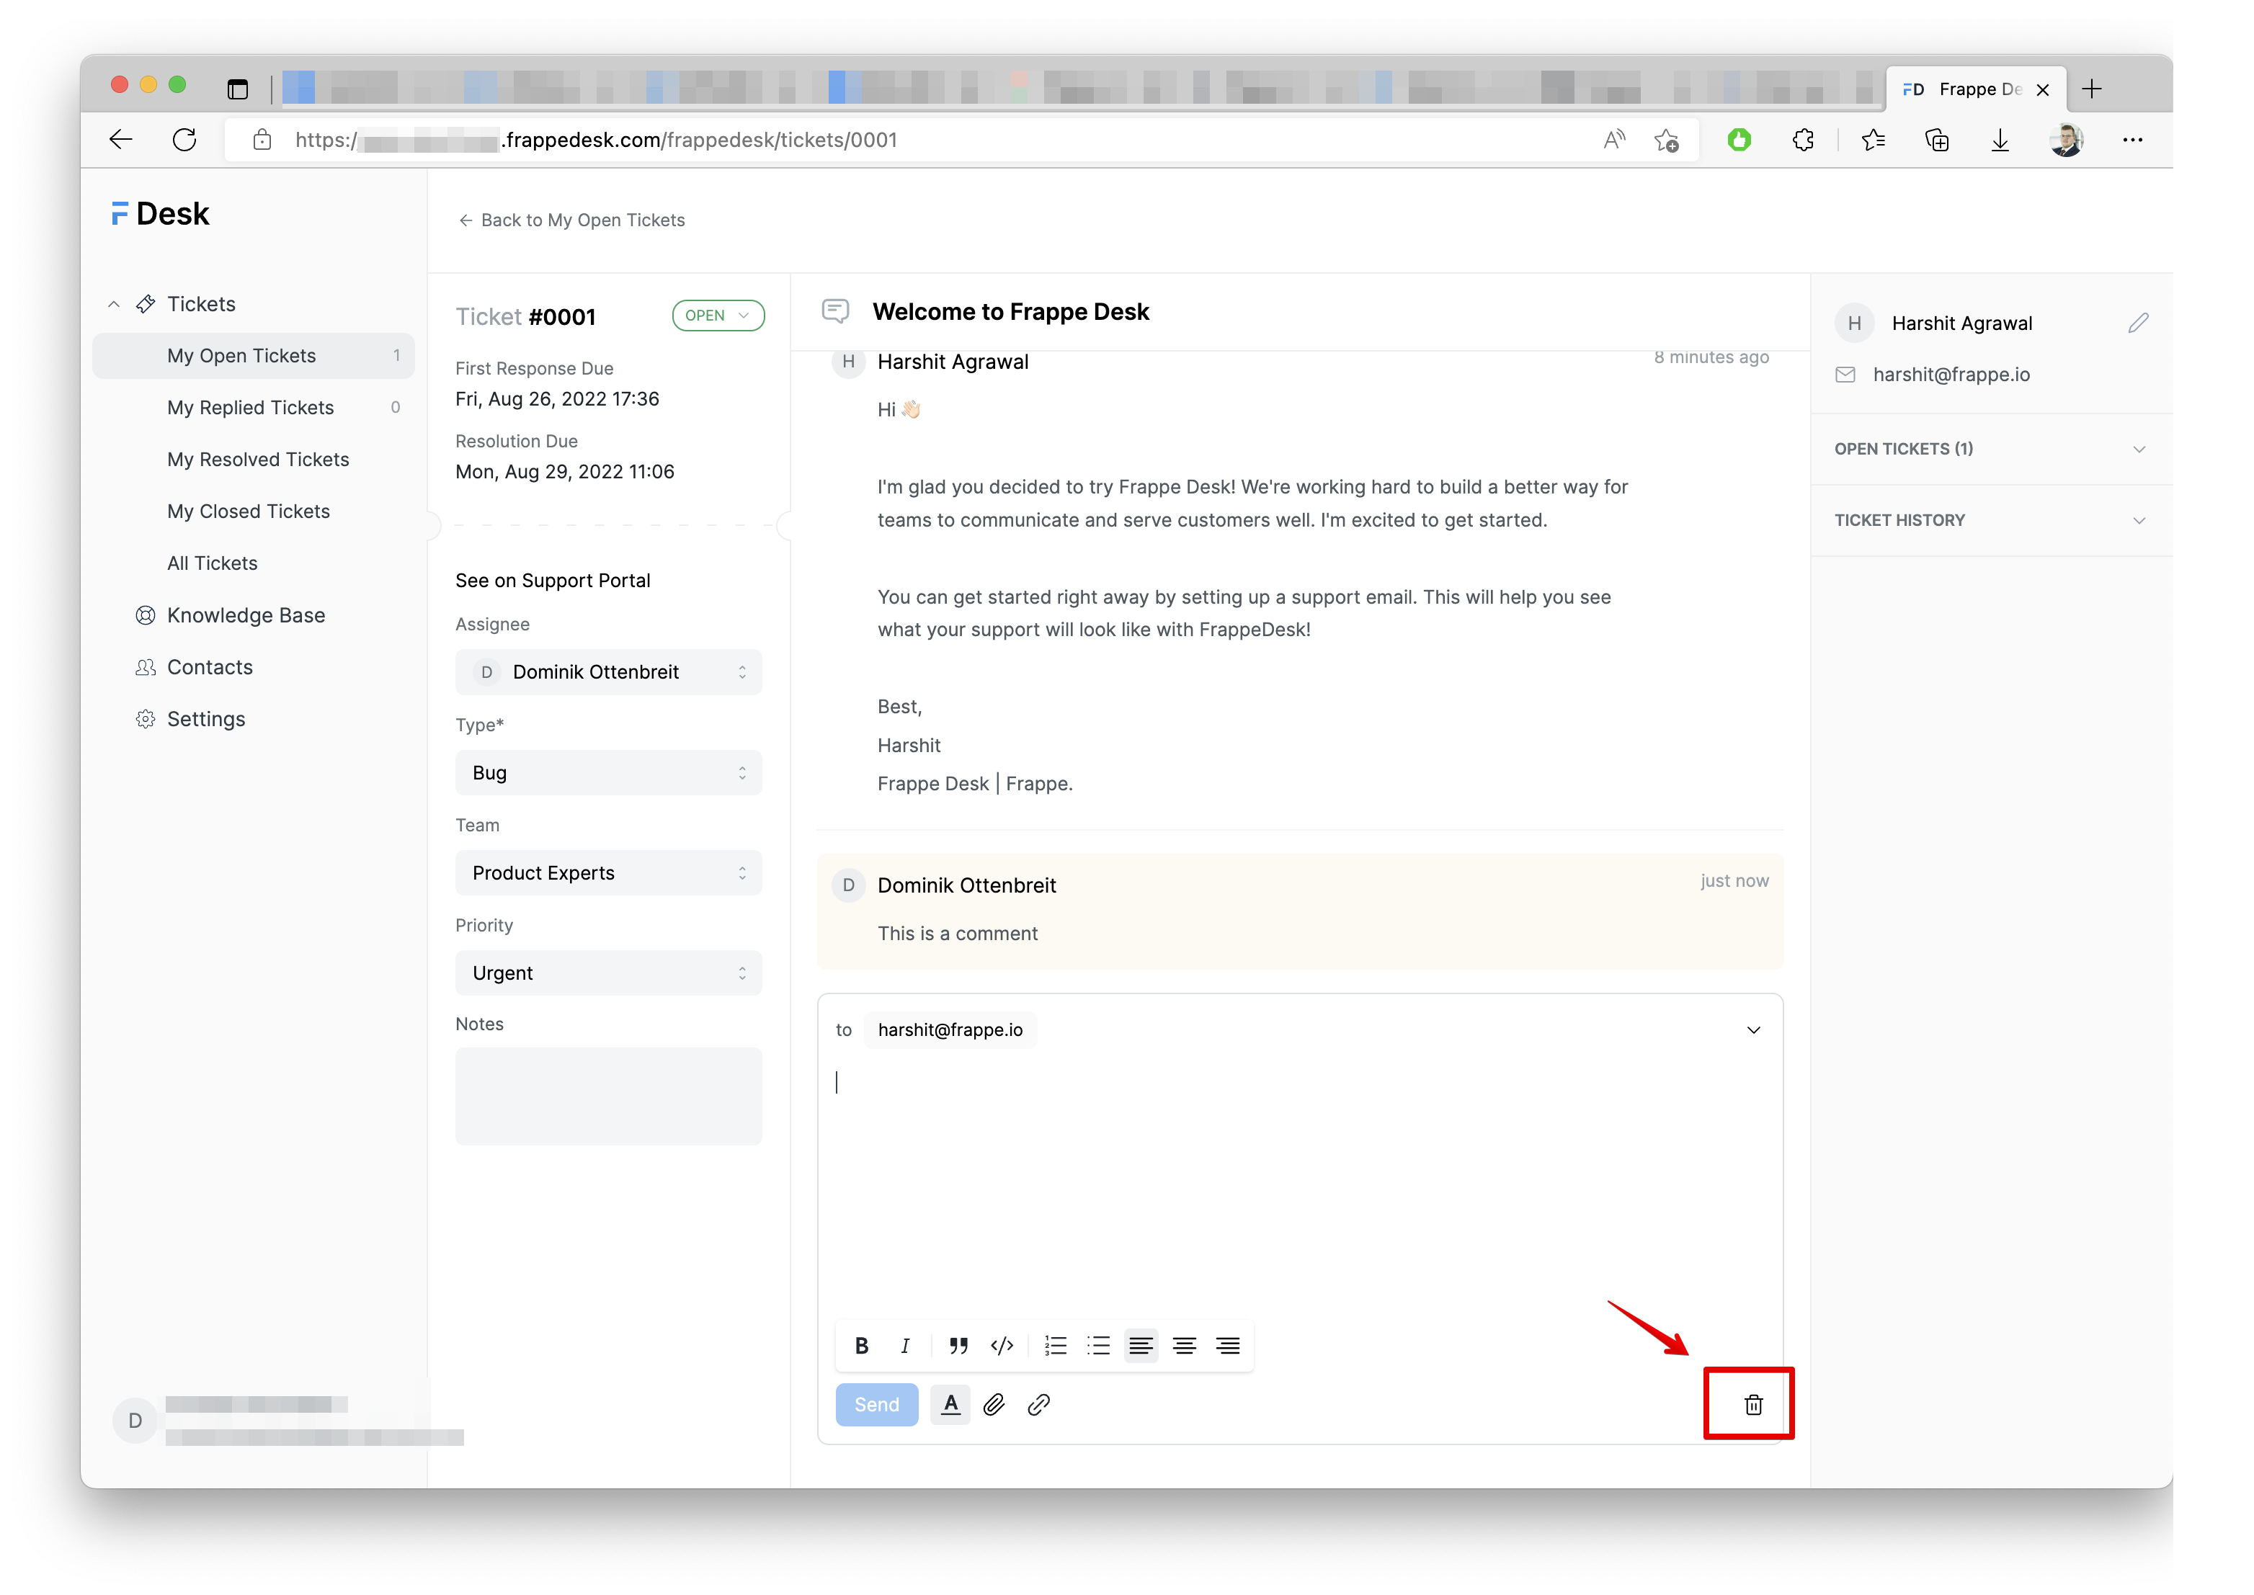Open text color options via the A icon

(950, 1405)
